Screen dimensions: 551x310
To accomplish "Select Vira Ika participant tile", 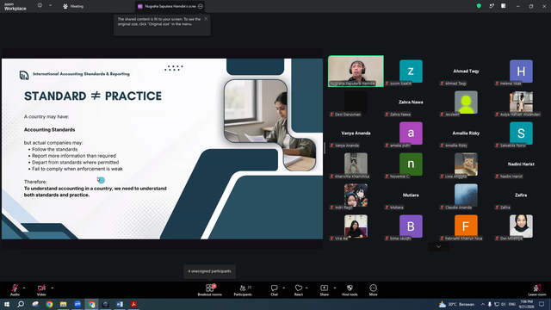I will coord(356,226).
